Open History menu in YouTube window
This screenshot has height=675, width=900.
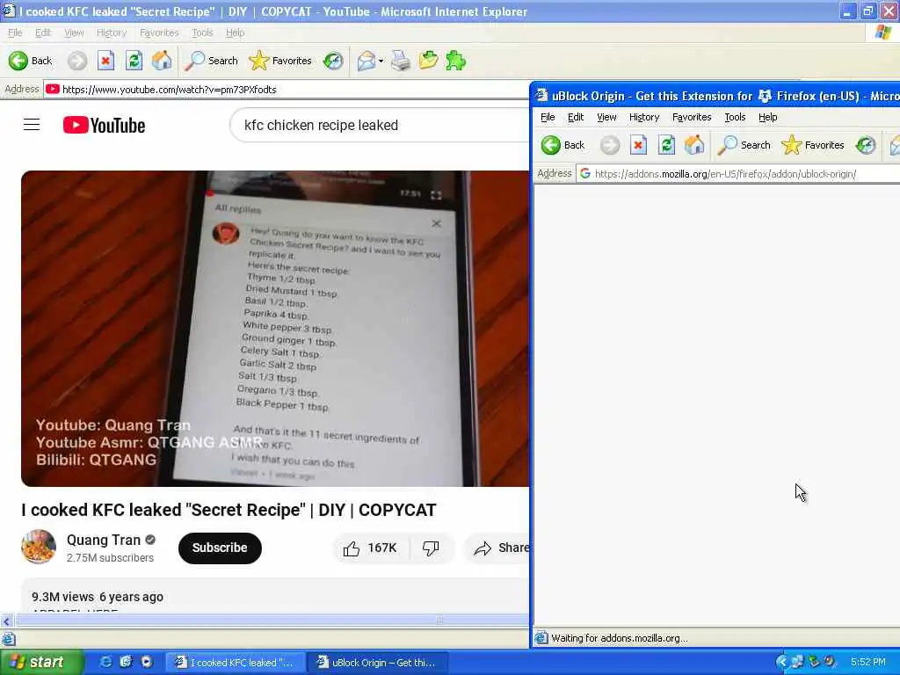click(112, 33)
